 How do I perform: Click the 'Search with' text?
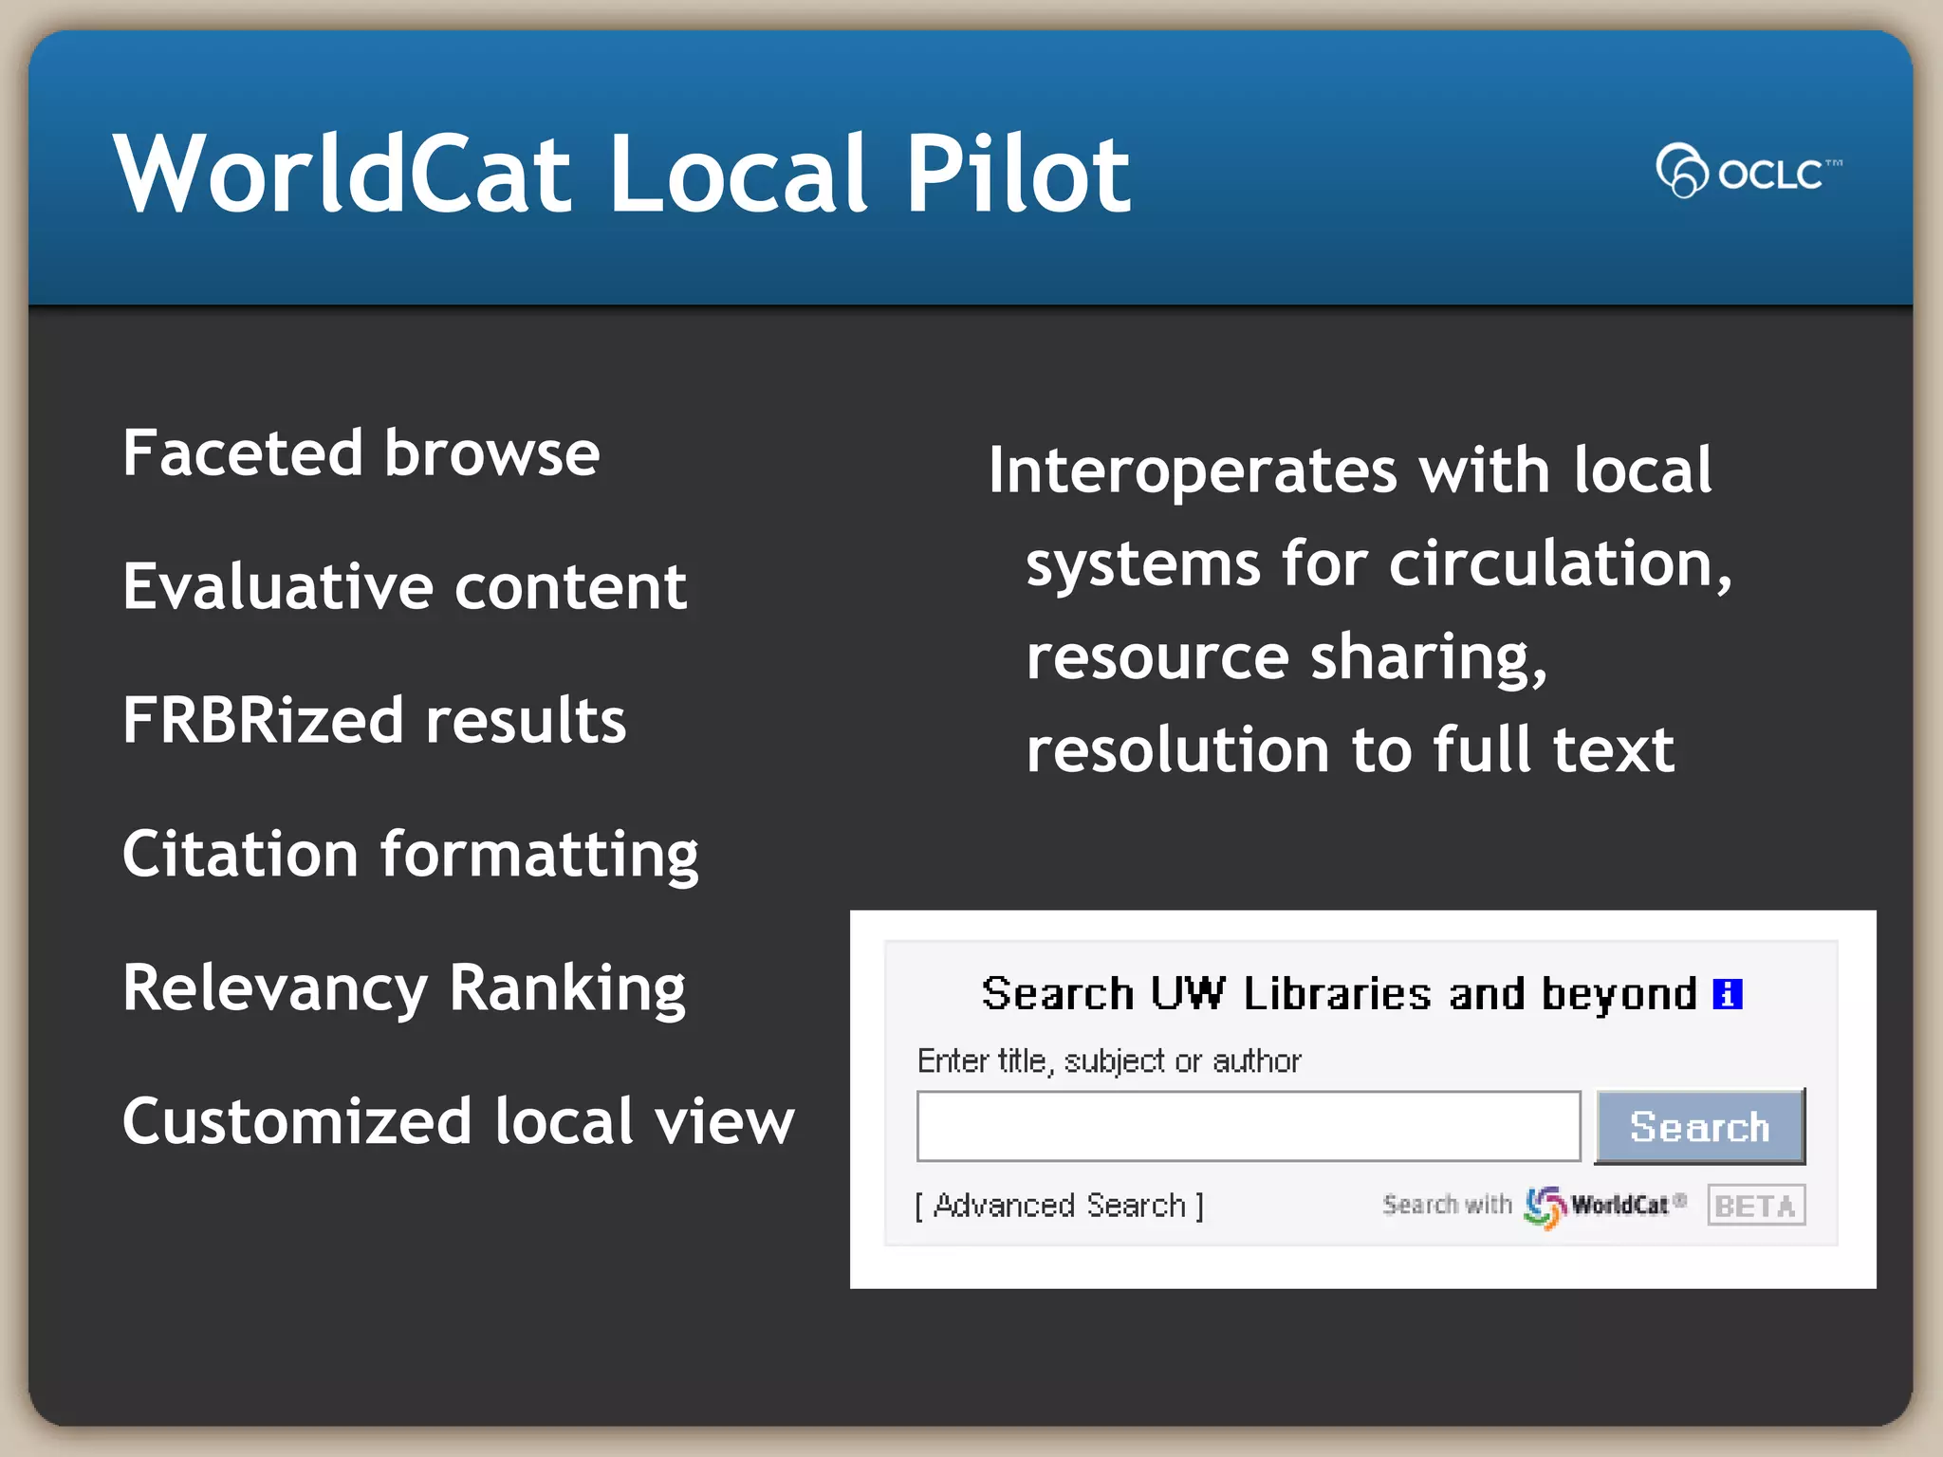[1447, 1205]
